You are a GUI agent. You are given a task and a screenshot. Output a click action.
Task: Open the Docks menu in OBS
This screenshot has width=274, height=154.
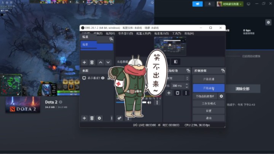pos(126,34)
